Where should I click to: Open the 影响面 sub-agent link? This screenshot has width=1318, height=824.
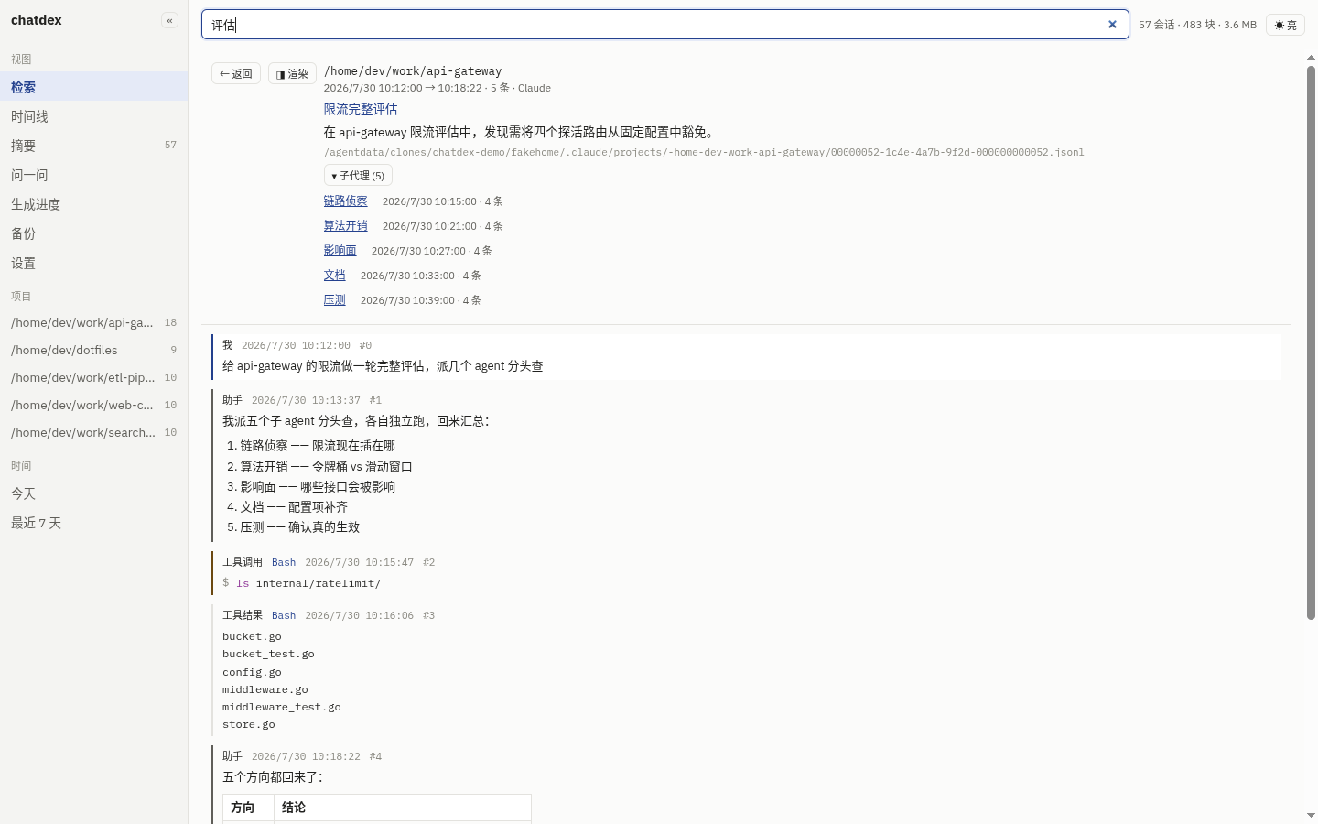pyautogui.click(x=340, y=250)
